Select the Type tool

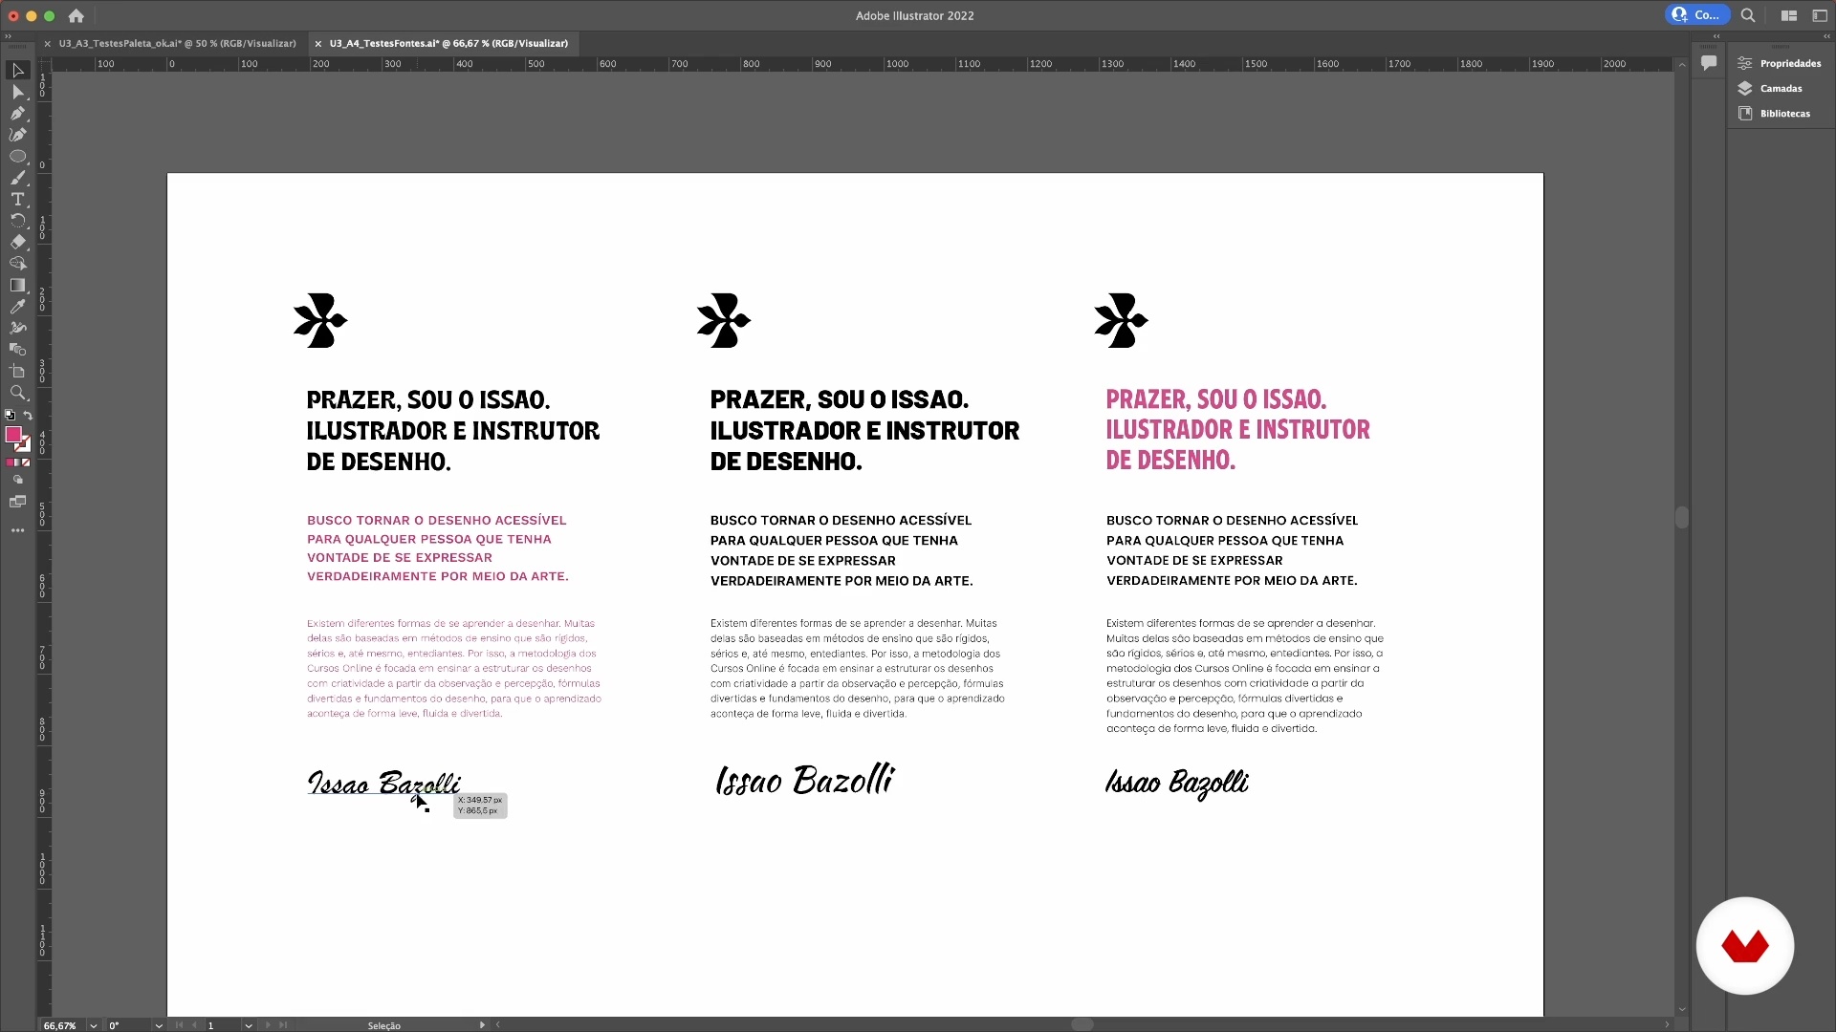[x=17, y=199]
